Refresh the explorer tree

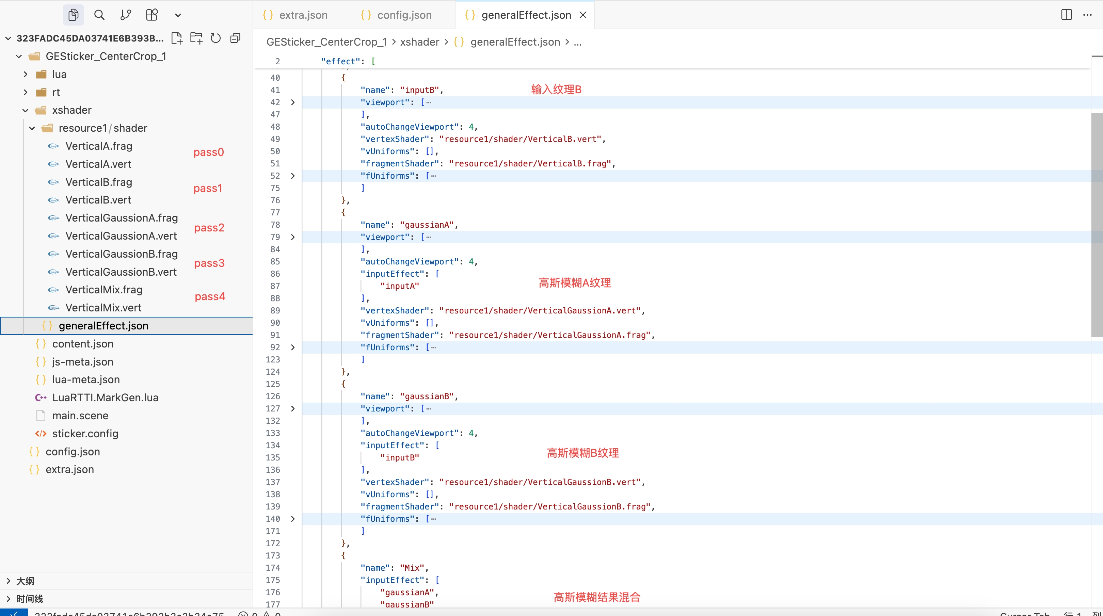click(x=216, y=38)
